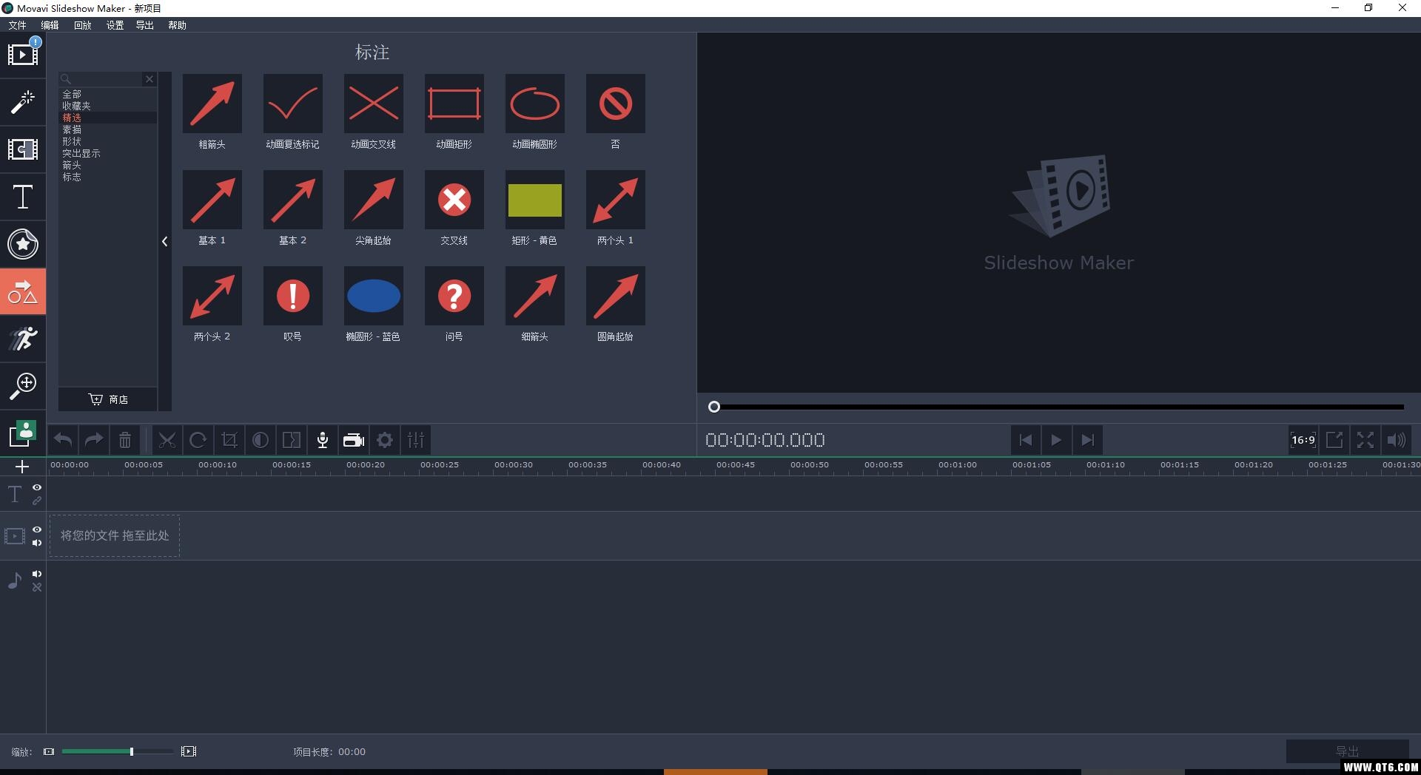
Task: Open the filters magic wand tab
Action: tap(23, 102)
